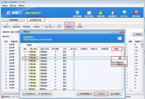Open the 分组显示 dropdown arrow
This screenshot has height=99, width=145.
42,25
